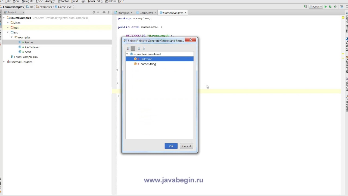
Task: Collapse the examples package
Action: coord(11,38)
